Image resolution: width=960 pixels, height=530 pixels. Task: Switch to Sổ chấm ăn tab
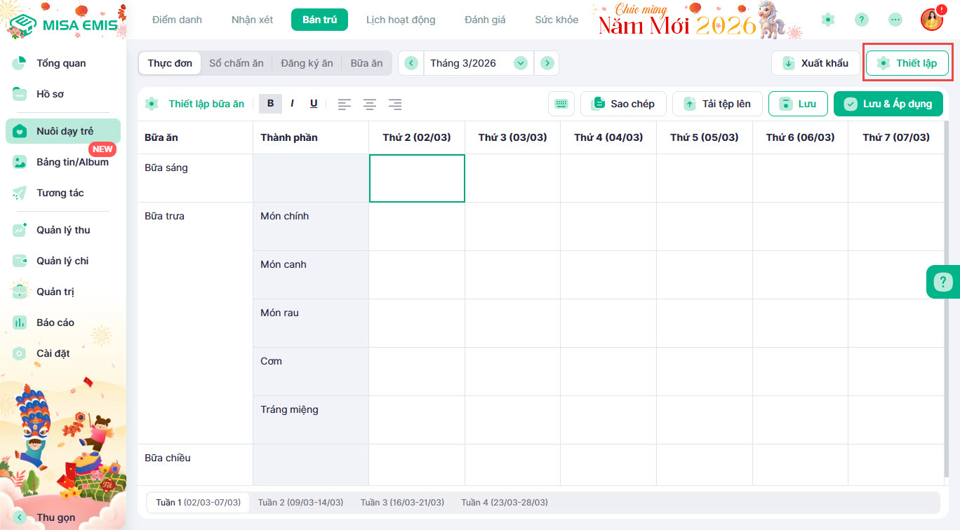[236, 63]
